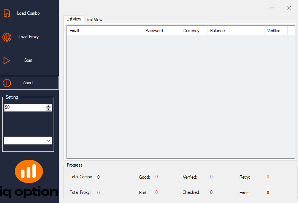
Task: Click the Retry label in Progress
Action: [245, 177]
